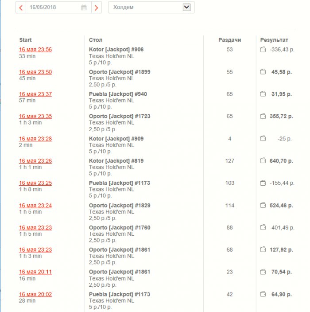Open the calendar picker icon
310x312 pixels.
(x=84, y=8)
